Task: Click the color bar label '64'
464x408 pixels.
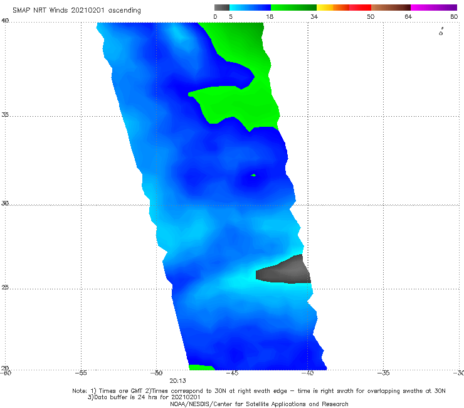Action: point(408,16)
